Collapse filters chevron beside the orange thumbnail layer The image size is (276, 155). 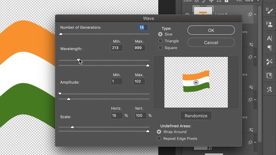click(255, 14)
